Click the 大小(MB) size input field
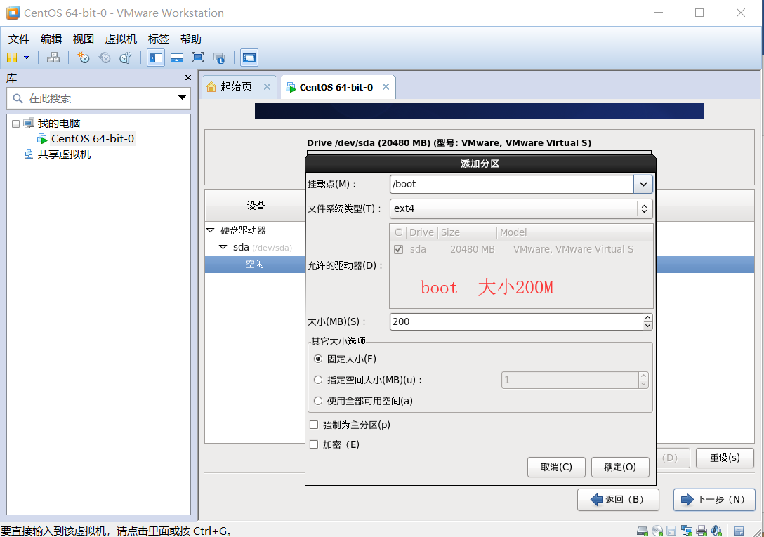This screenshot has height=537, width=764. 516,321
